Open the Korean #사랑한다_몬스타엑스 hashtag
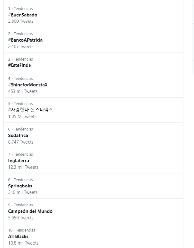Image resolution: width=194 pixels, height=248 pixels. click(31, 110)
